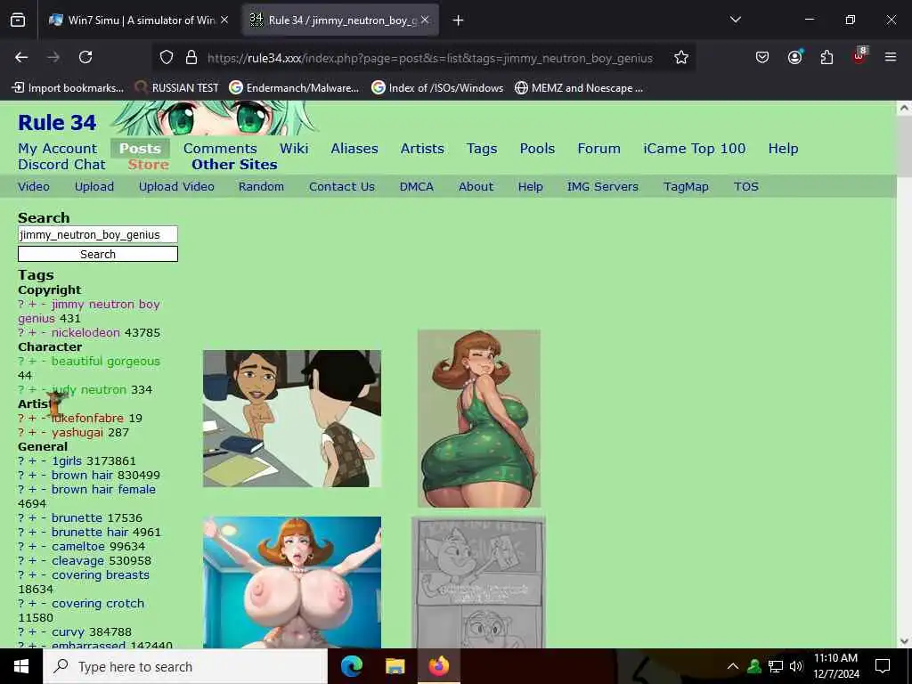The width and height of the screenshot is (912, 684).
Task: Open the brown hair tag link
Action: [82, 476]
